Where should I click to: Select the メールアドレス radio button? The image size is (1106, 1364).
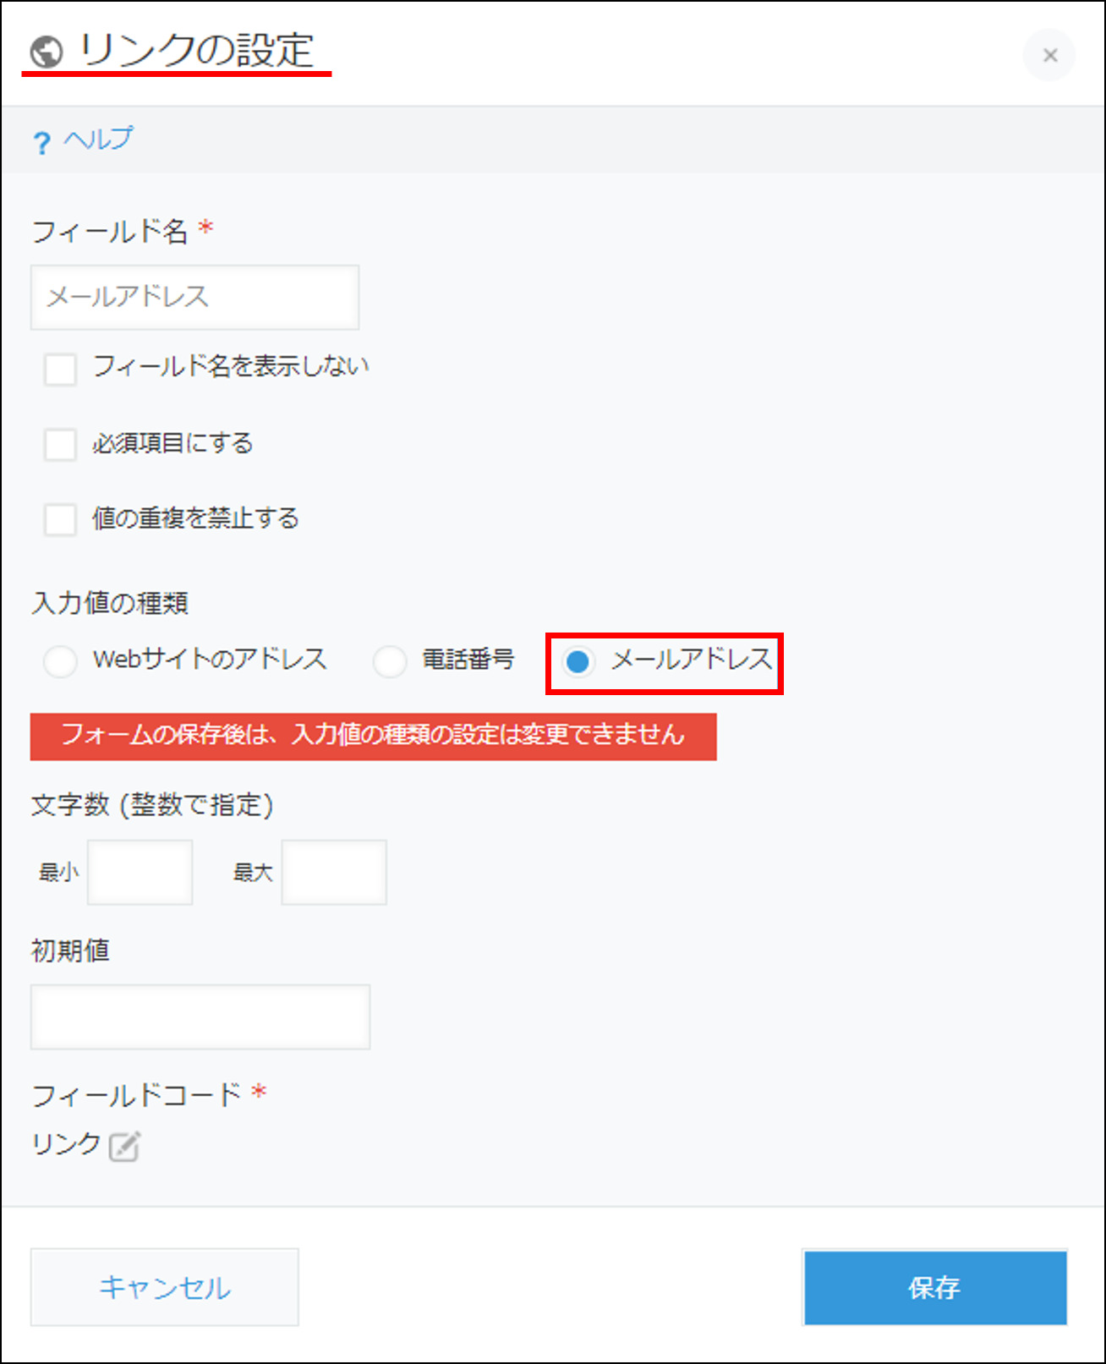[578, 662]
